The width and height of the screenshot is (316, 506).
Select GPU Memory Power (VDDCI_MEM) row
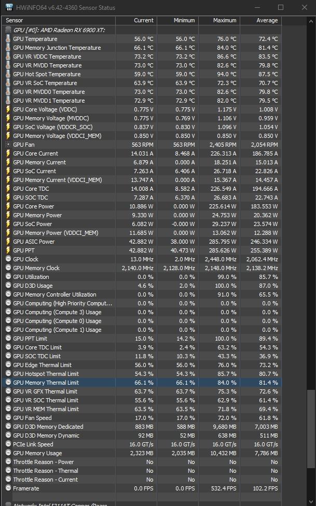coord(142,233)
